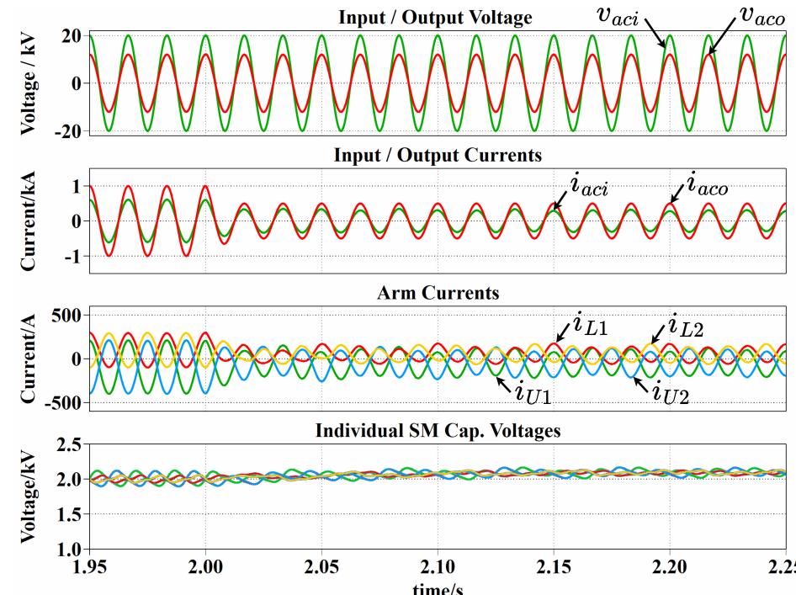Screen dimensions: 796x595
Task: Click the -20 tick on voltage axis
Action: [x=67, y=131]
